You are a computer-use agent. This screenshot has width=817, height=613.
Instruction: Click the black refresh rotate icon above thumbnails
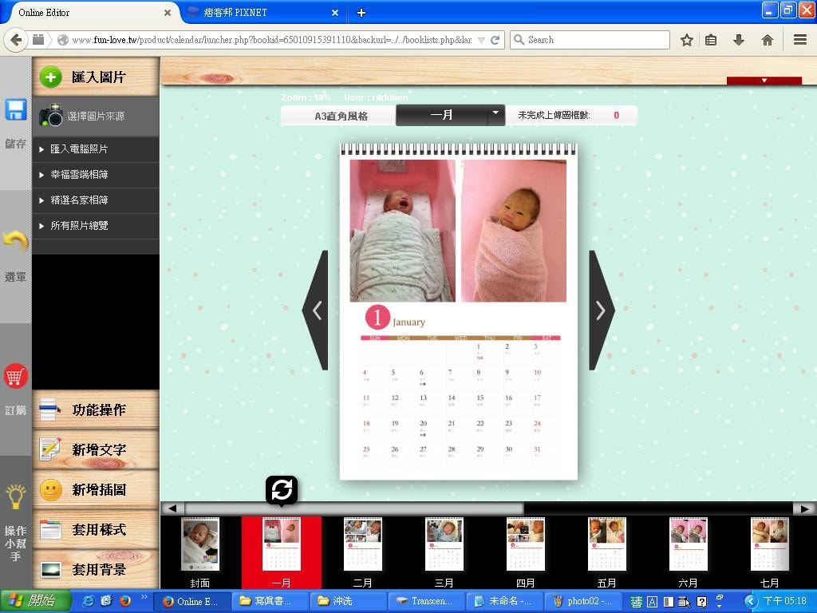(282, 490)
